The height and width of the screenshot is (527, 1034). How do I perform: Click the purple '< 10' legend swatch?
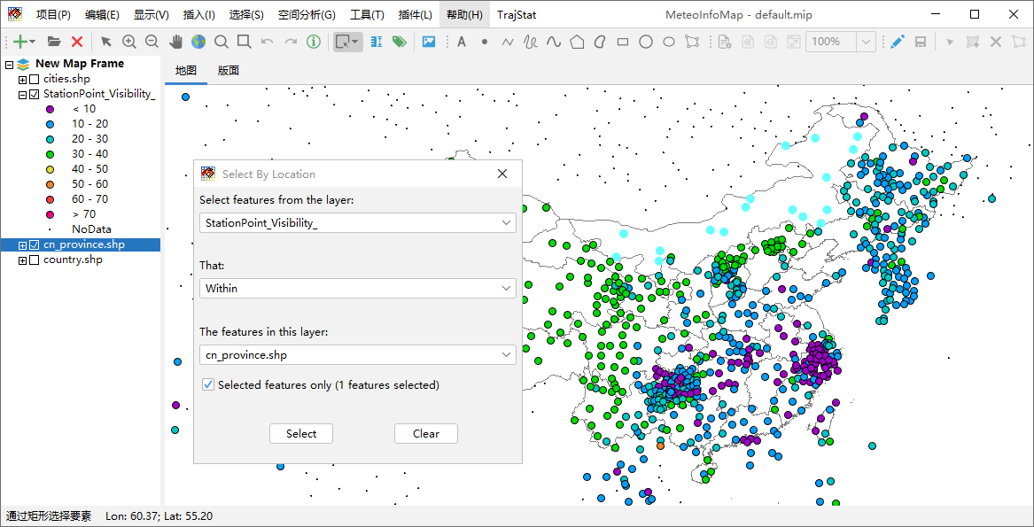coord(50,110)
